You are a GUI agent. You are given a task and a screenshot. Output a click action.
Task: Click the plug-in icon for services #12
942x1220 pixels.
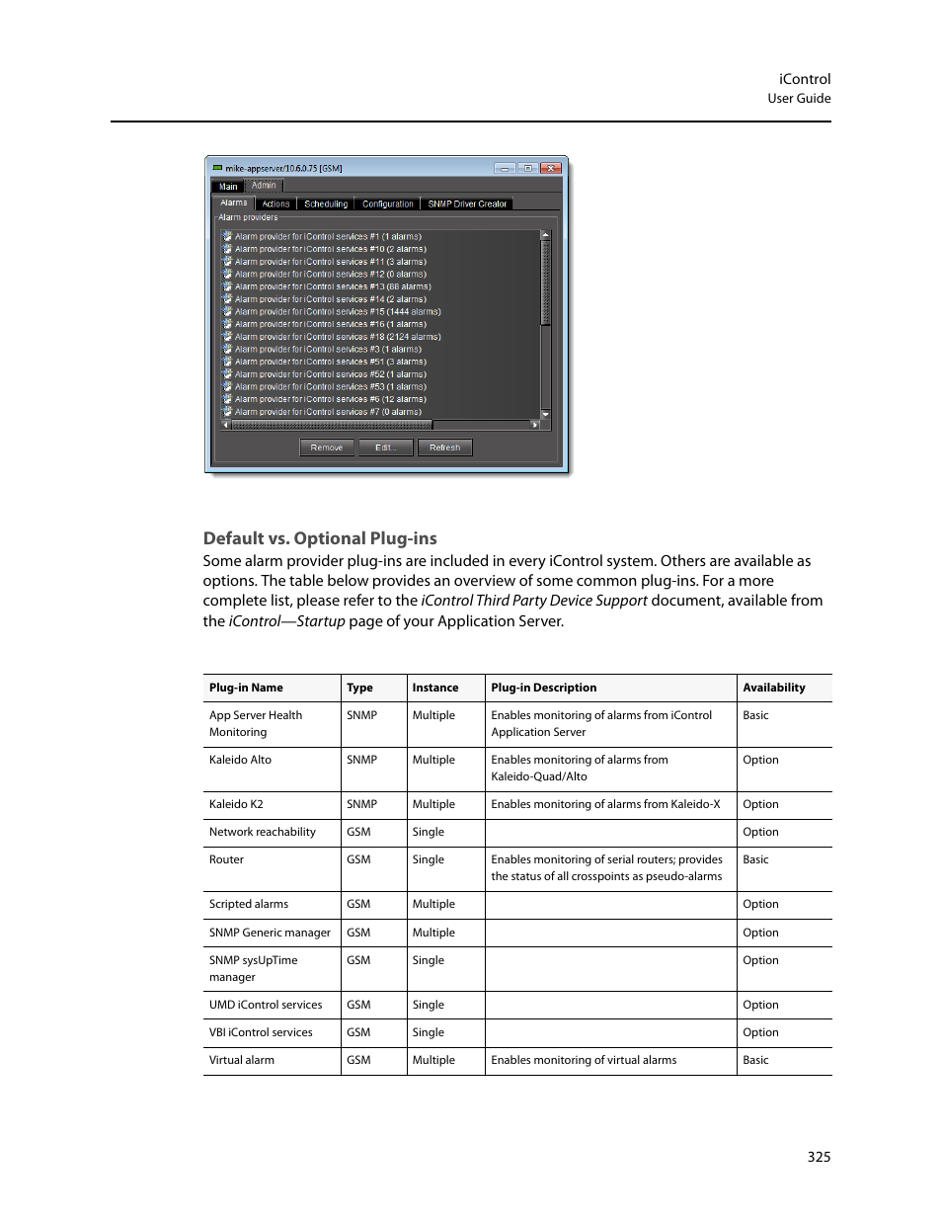point(227,274)
